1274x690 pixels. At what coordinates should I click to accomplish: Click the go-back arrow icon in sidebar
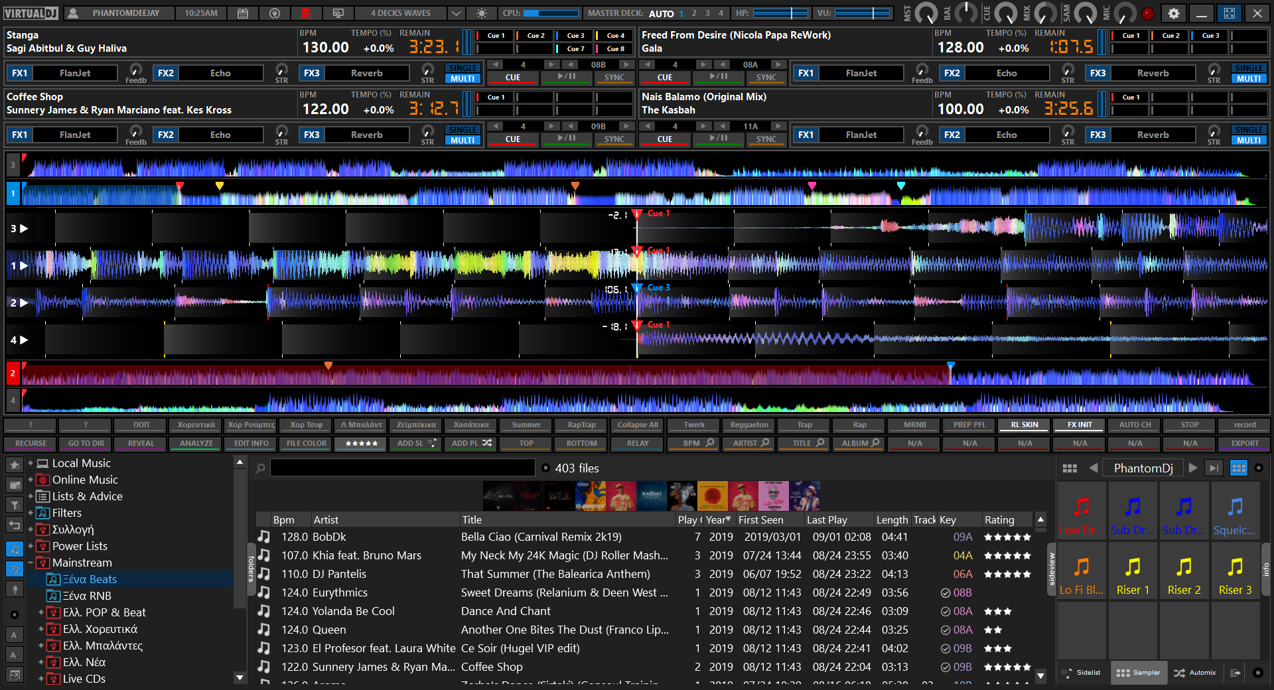pos(15,525)
